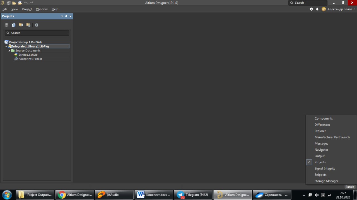Open the Windows Start button
Image resolution: width=357 pixels, height=200 pixels.
tap(7, 195)
